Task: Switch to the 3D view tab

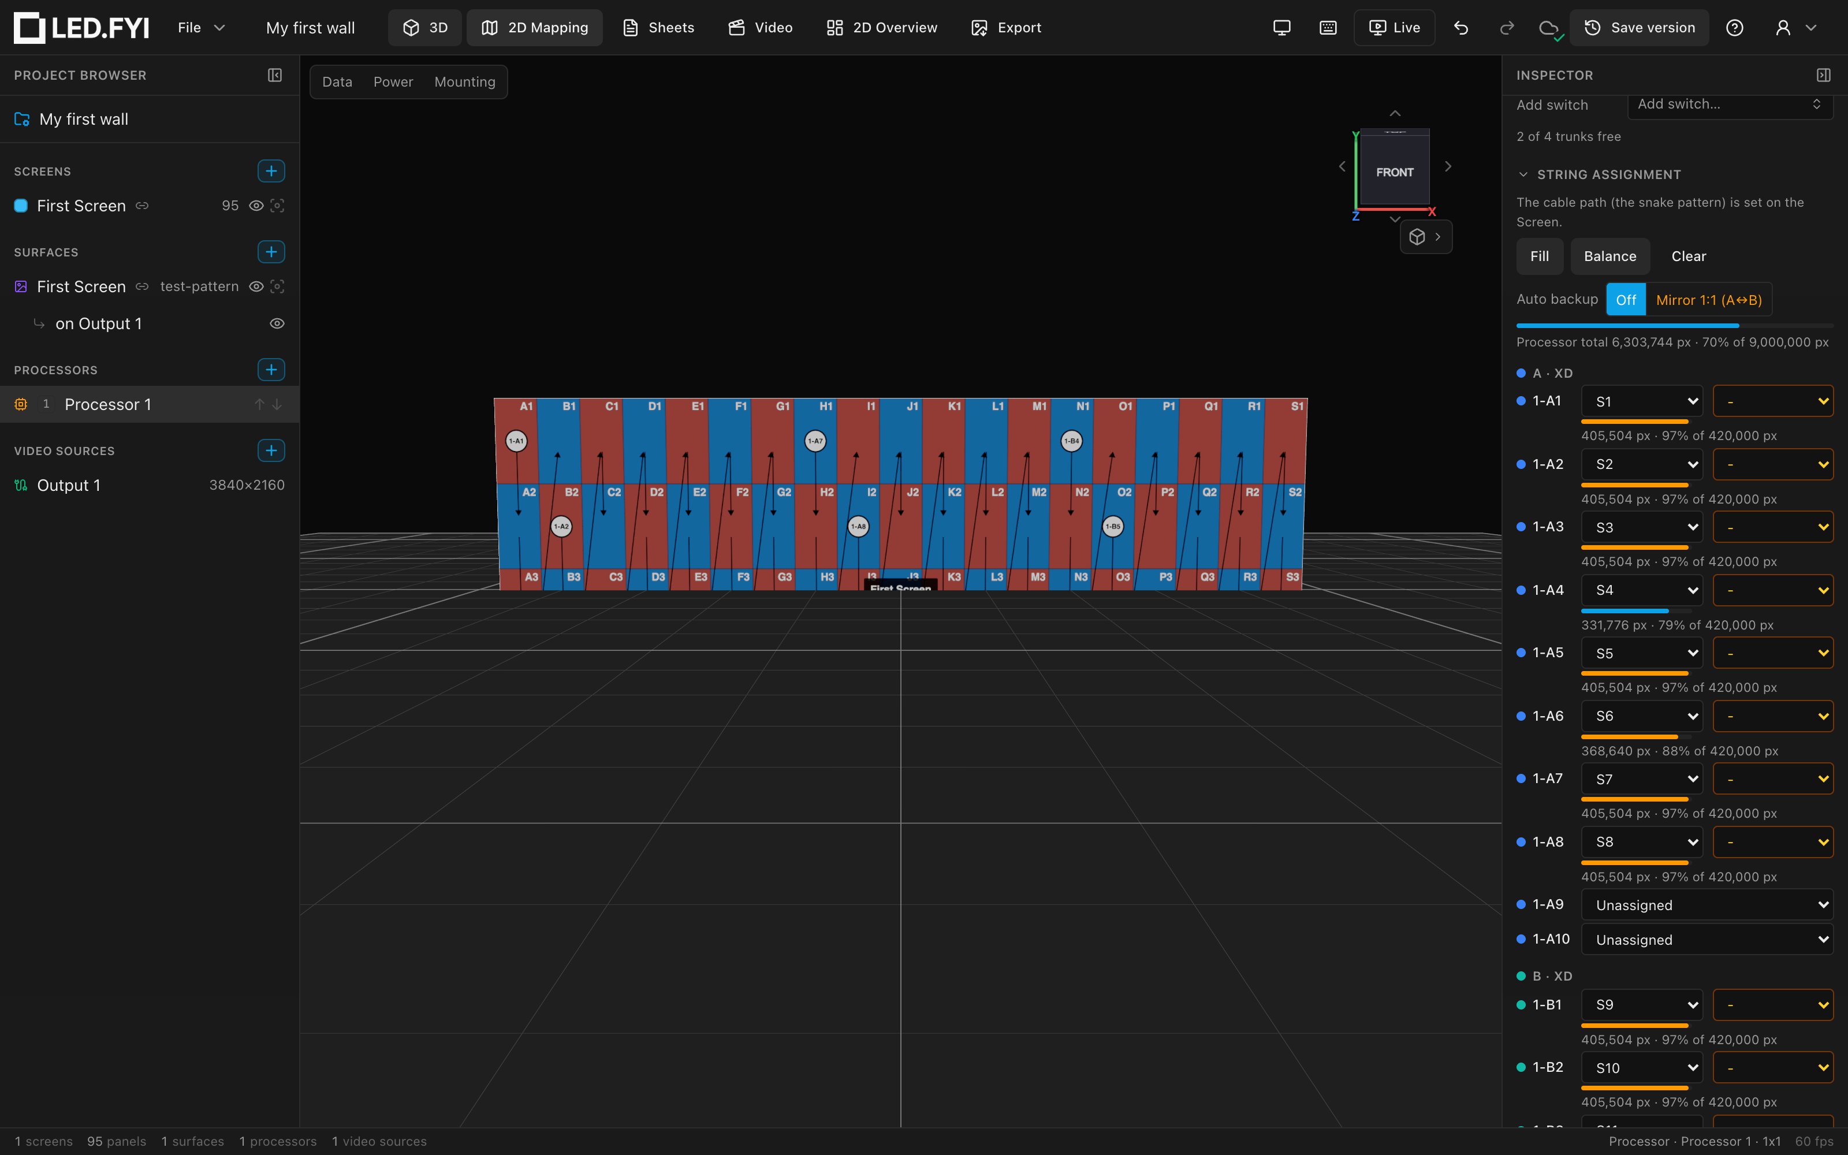Action: (x=424, y=28)
